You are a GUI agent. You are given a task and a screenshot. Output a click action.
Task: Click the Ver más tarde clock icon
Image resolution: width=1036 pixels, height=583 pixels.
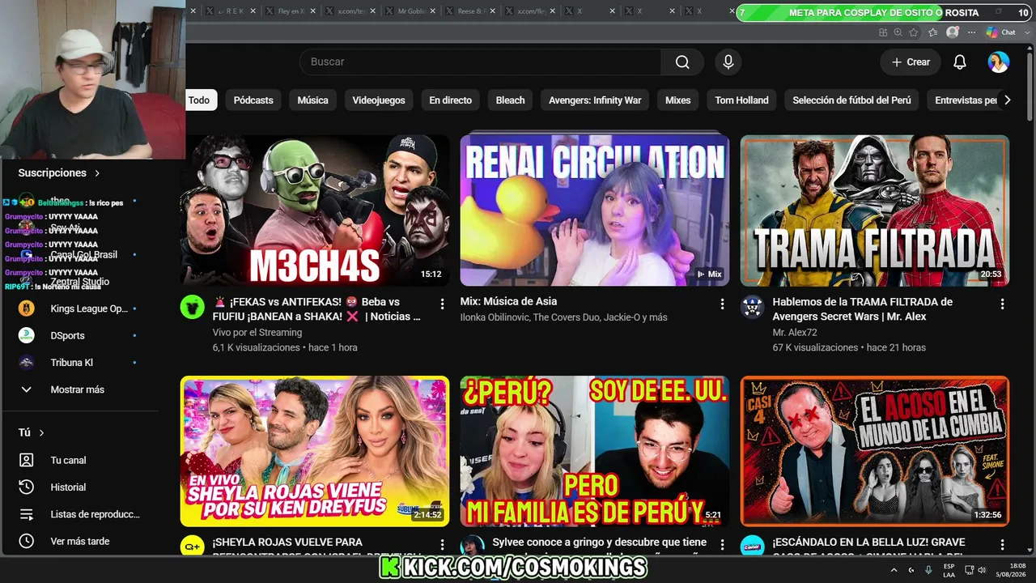coord(27,541)
